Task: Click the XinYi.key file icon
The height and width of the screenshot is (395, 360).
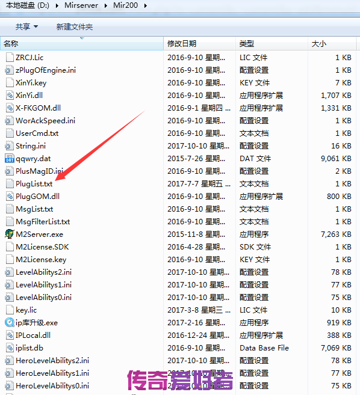Action: pos(10,82)
